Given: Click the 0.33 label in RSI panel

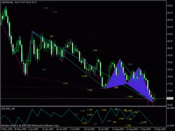Looking at the screenshot, I should (x=76, y=115).
